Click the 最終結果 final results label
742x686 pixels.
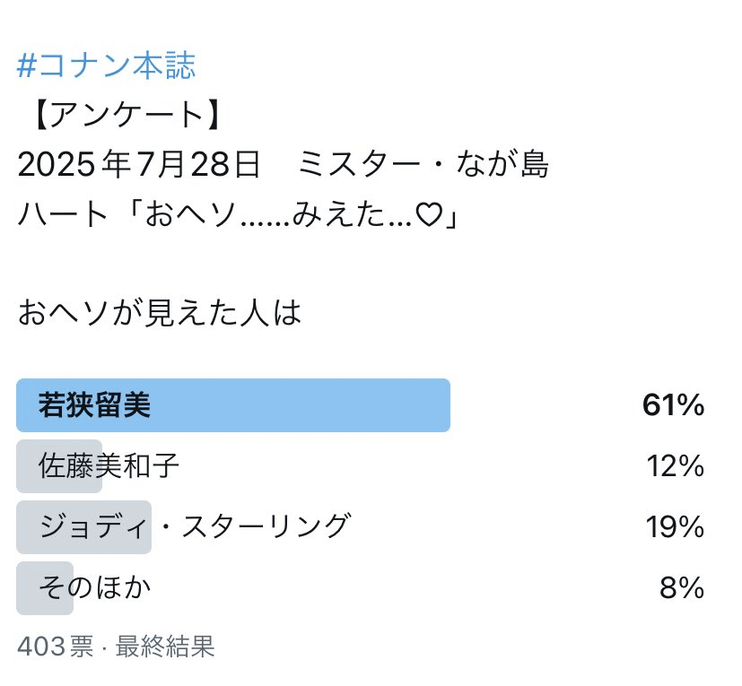tap(165, 647)
